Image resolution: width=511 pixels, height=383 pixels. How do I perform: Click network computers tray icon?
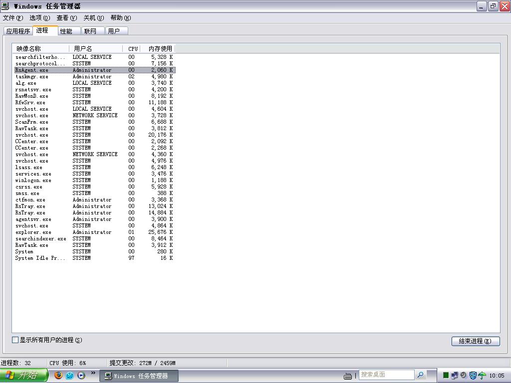pos(455,376)
